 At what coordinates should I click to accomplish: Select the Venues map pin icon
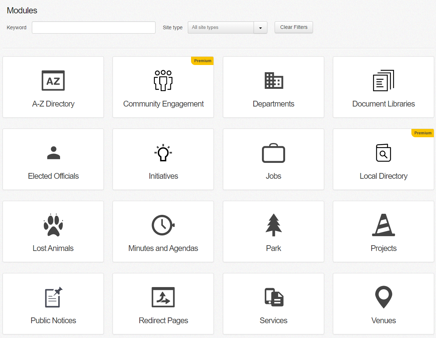coord(384,297)
